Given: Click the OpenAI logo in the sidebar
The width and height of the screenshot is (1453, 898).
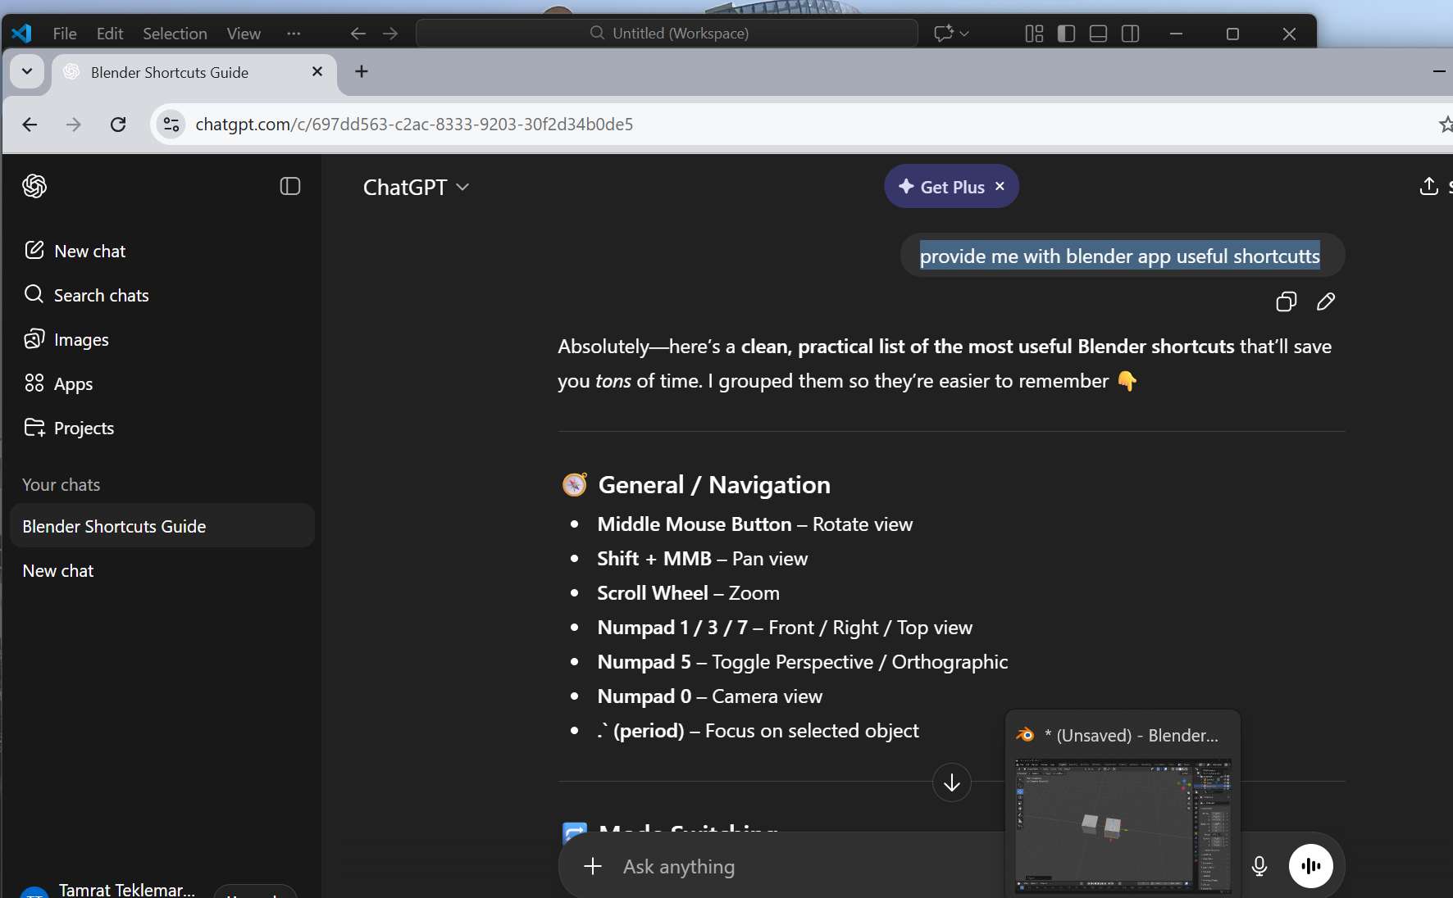Looking at the screenshot, I should [x=34, y=187].
